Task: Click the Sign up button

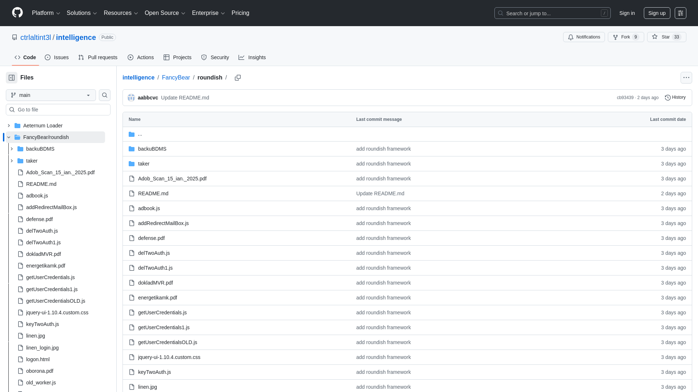Action: pos(657,13)
